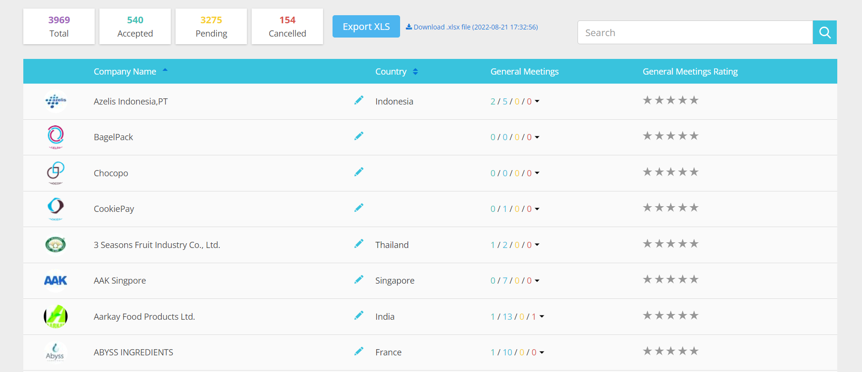Select the BagelPack company name
This screenshot has width=862, height=372.
[113, 137]
